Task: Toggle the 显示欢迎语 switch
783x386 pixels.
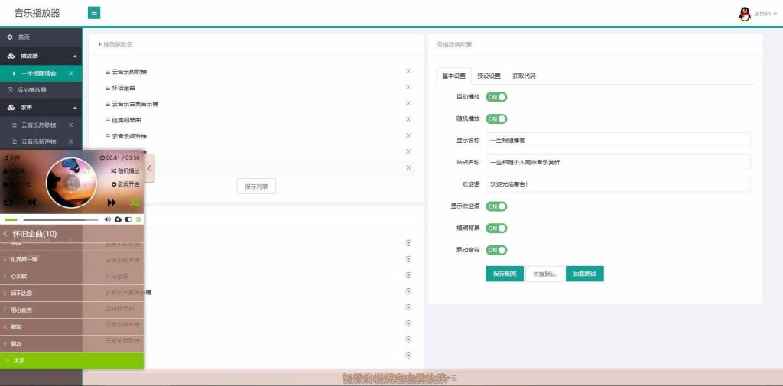Action: 496,206
